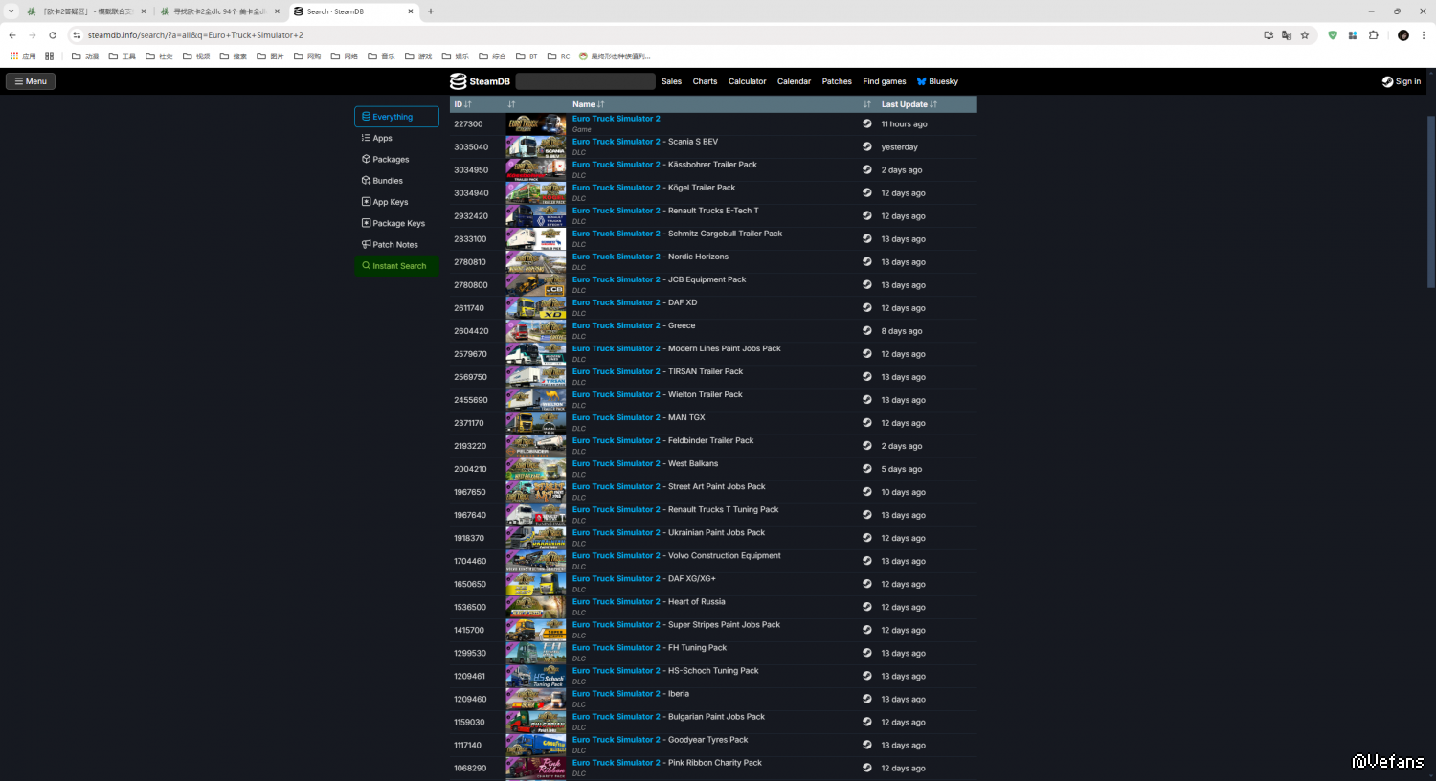Sort the table by ID column
The width and height of the screenshot is (1436, 781).
(x=462, y=104)
